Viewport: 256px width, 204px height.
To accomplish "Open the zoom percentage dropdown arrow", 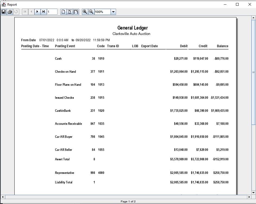I will [113, 12].
